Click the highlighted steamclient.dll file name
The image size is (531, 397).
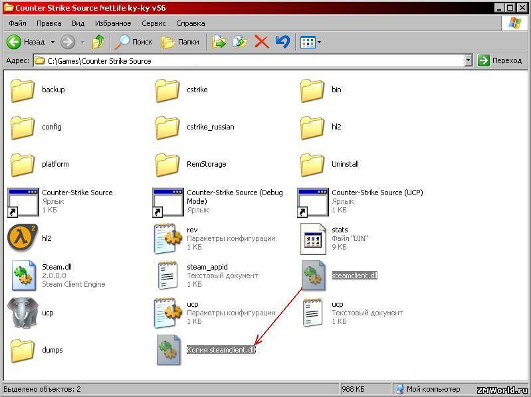(355, 276)
